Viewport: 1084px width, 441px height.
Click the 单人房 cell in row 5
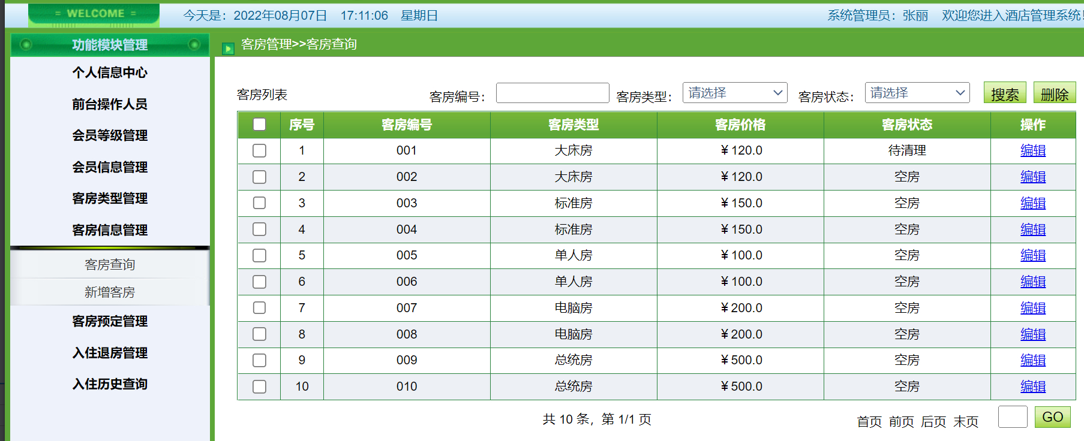pyautogui.click(x=573, y=255)
